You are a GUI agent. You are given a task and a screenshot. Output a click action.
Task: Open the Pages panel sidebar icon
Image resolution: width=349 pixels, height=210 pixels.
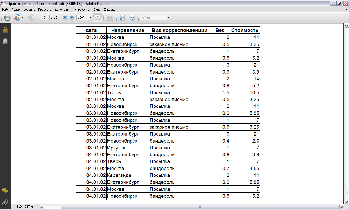click(5, 41)
